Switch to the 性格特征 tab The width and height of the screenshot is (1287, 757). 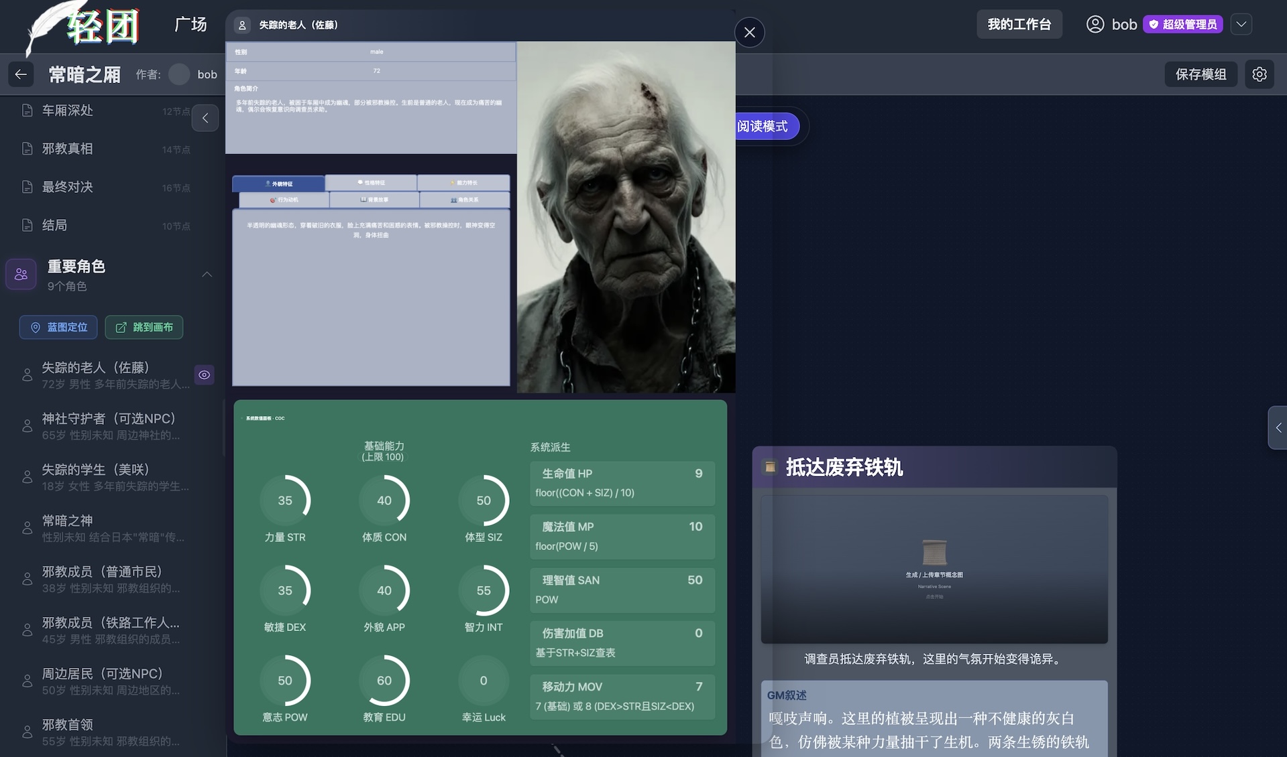(371, 183)
